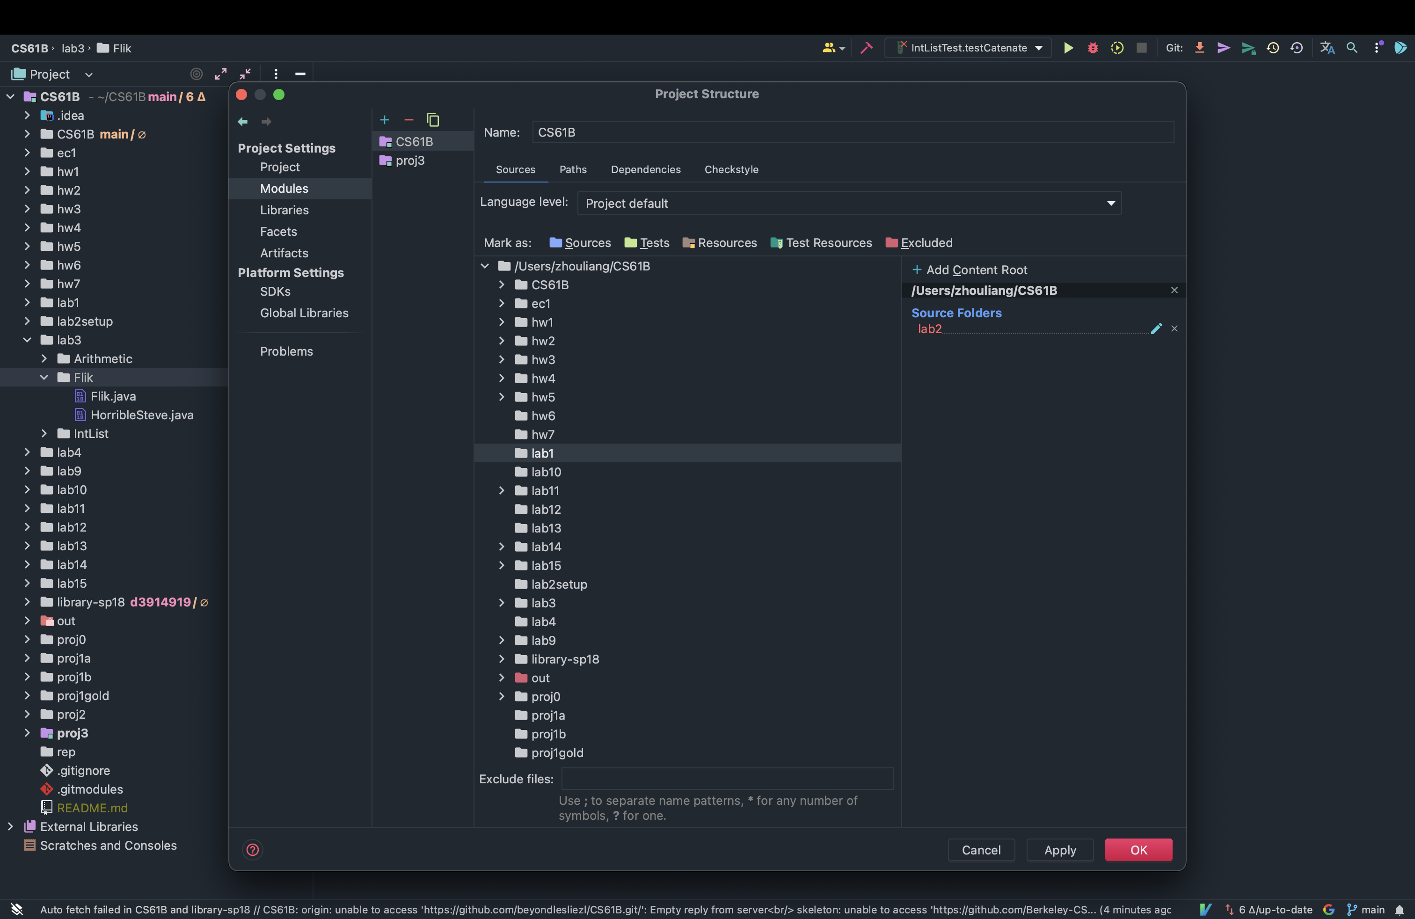Mark selected folder as Tests
Image resolution: width=1415 pixels, height=919 pixels.
pos(647,242)
